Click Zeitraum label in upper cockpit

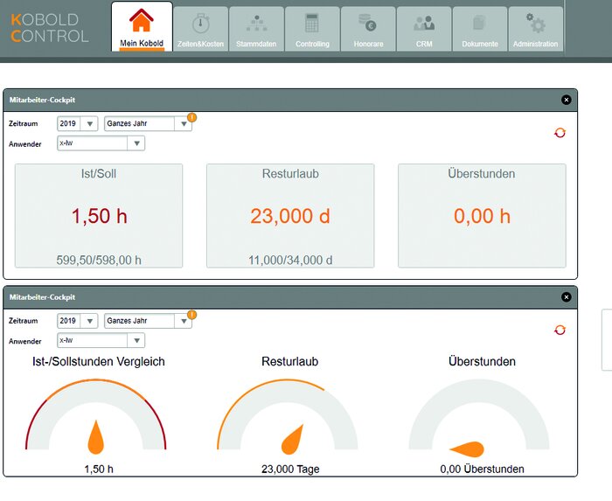coord(23,123)
